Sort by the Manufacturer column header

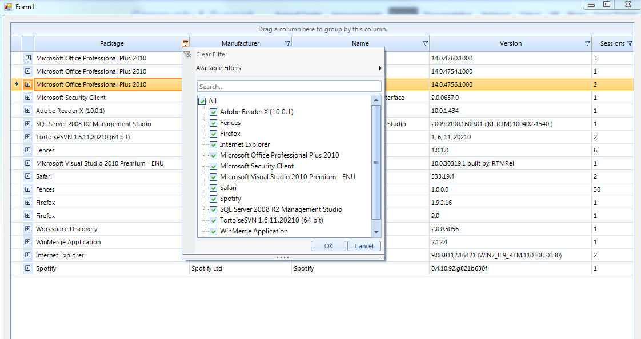241,43
